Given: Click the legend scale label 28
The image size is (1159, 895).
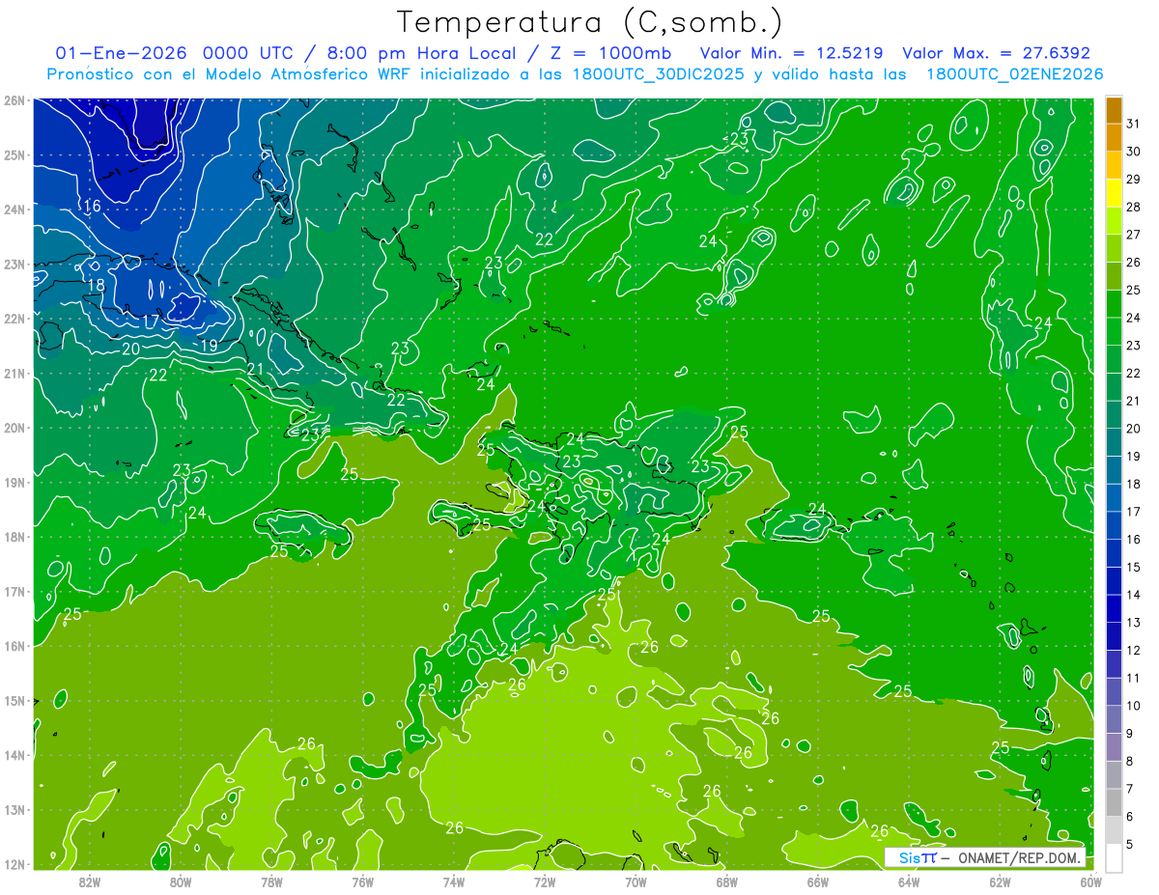Looking at the screenshot, I should (1133, 207).
